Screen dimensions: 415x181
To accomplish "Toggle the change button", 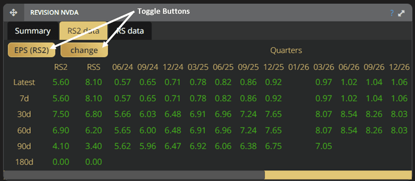I will (84, 50).
